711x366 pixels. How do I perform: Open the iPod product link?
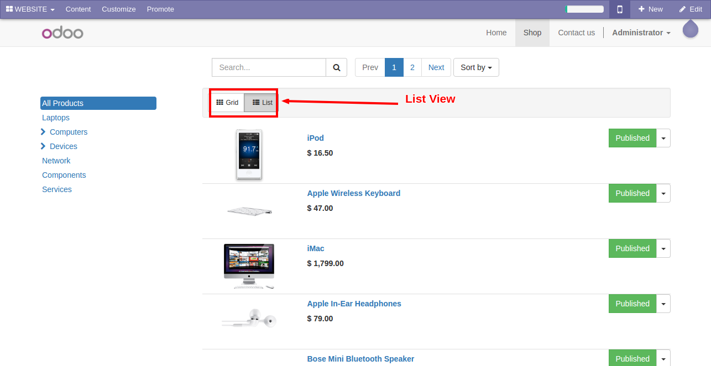click(316, 138)
